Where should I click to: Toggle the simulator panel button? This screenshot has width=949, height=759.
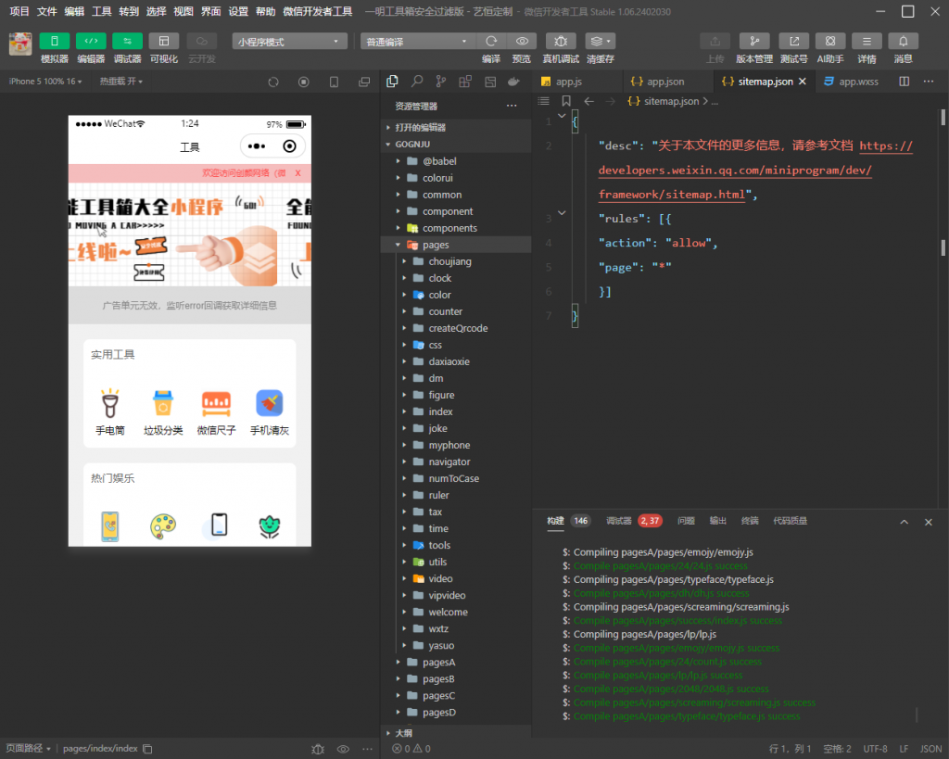coord(54,41)
